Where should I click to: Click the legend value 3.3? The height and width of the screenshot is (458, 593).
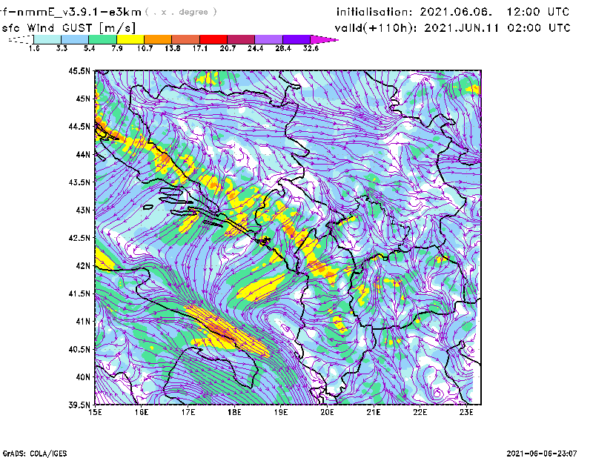tap(62, 48)
